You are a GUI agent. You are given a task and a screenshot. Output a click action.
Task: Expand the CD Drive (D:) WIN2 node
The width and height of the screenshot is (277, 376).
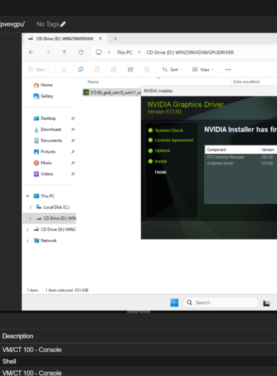(x=28, y=230)
